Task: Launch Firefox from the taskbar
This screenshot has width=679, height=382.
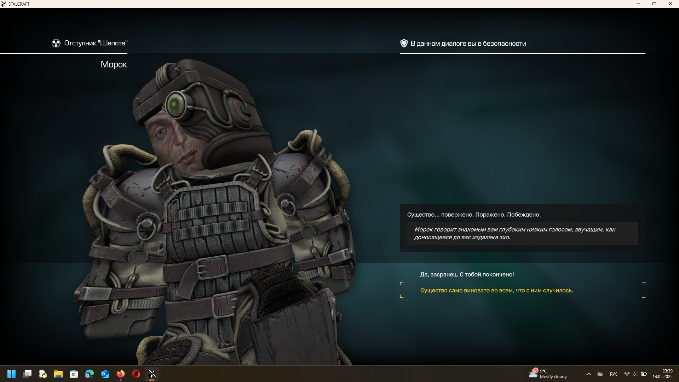Action: 121,374
